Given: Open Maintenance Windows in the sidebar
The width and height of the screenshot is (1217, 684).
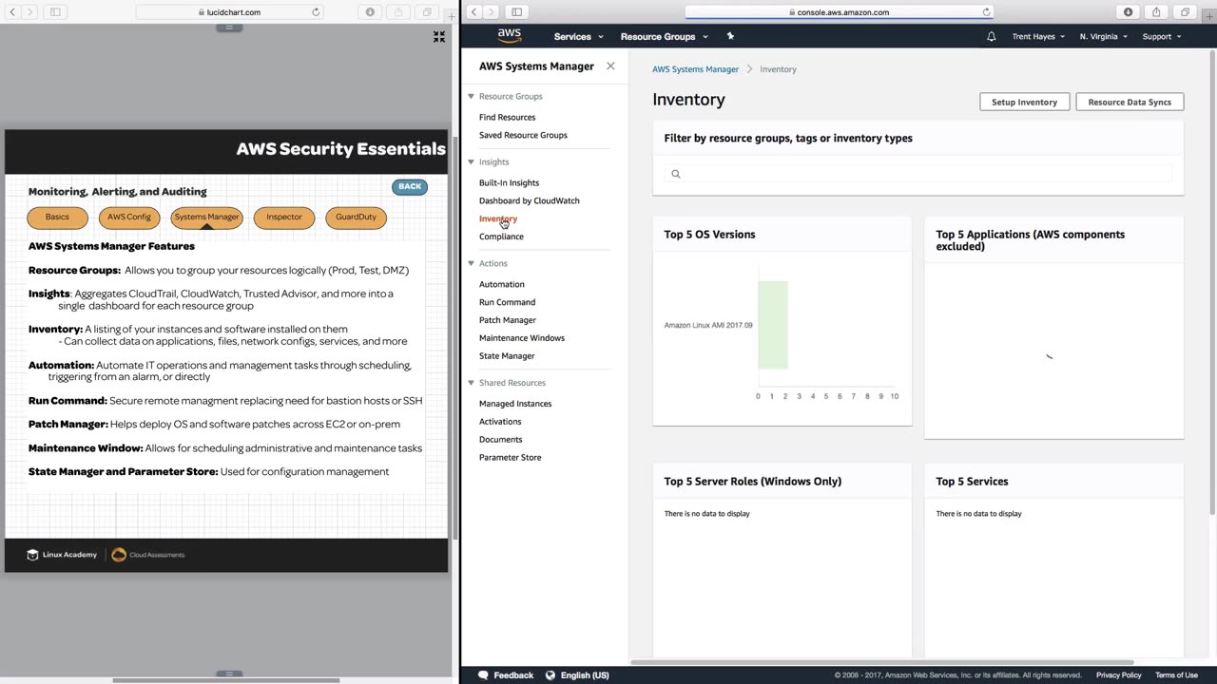Looking at the screenshot, I should click(x=522, y=339).
